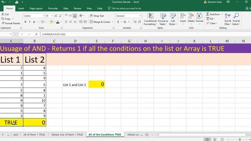This screenshot has height=141, width=251.
Task: Open Cell Styles gallery
Action: click(x=173, y=19)
